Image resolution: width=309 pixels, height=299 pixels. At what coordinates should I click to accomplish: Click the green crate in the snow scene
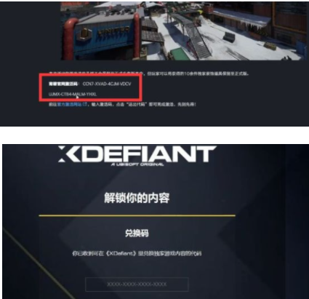tap(177, 53)
